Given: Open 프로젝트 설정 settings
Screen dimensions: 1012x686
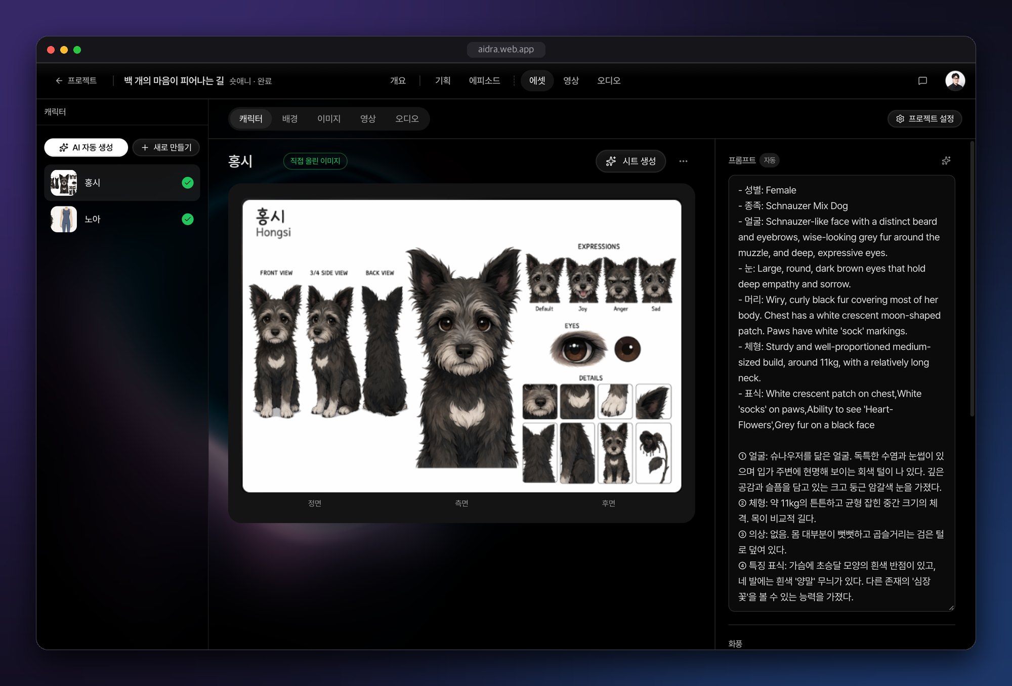Looking at the screenshot, I should (x=924, y=118).
